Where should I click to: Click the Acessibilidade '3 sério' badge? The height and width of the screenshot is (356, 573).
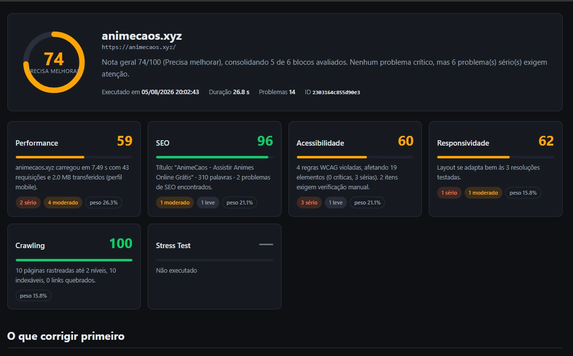309,203
